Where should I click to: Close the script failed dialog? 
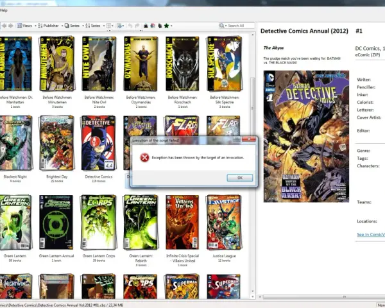[x=249, y=139]
